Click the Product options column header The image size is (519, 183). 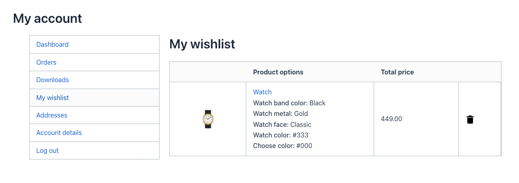[x=278, y=72]
